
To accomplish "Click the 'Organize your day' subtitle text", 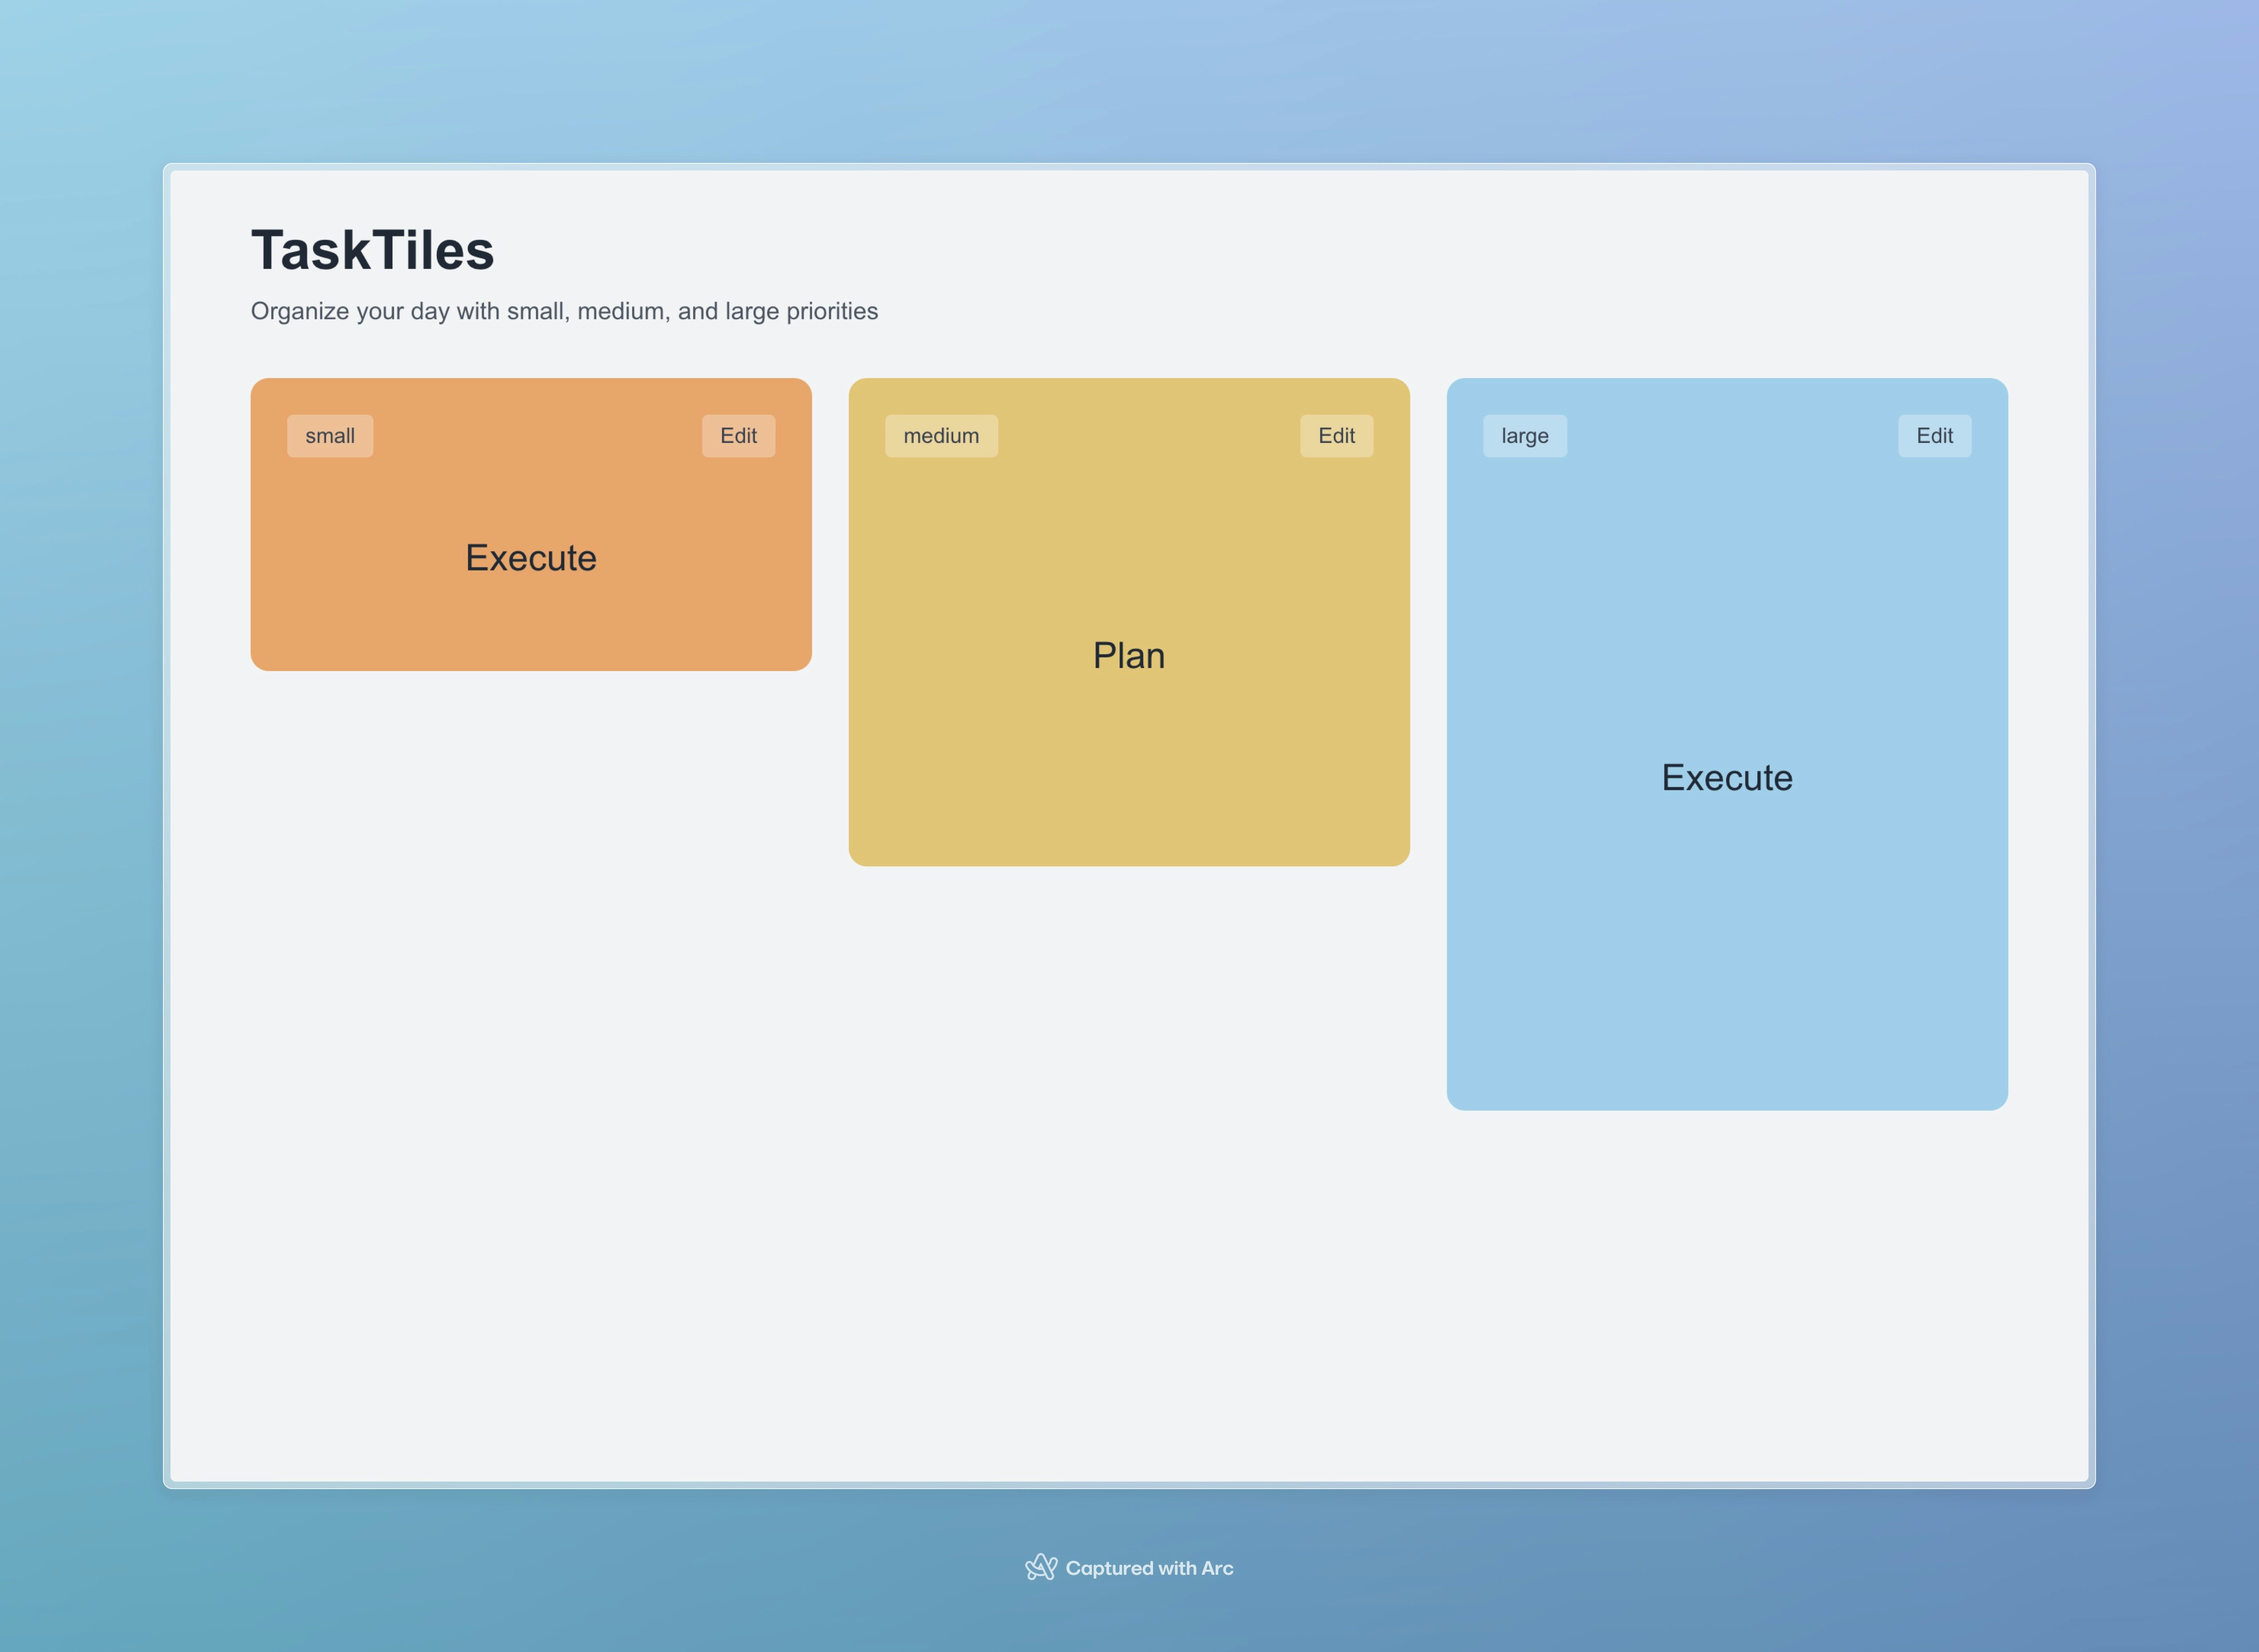I will (564, 312).
